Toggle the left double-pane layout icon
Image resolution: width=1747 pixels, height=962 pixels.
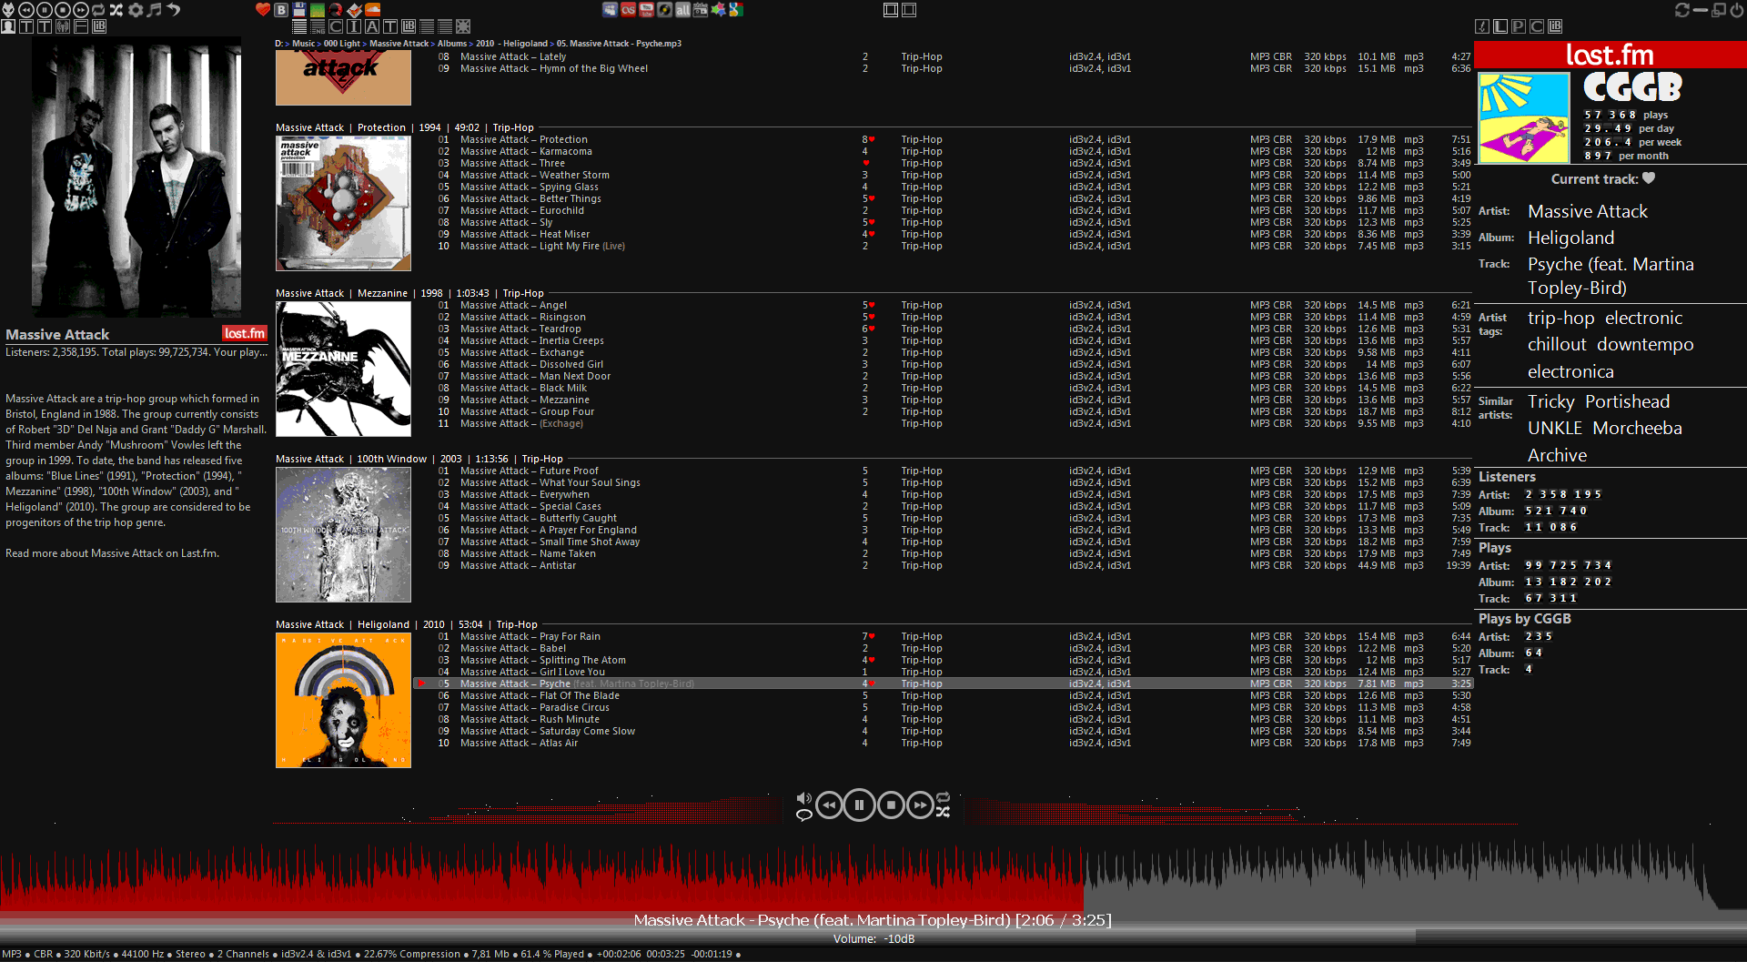891,10
